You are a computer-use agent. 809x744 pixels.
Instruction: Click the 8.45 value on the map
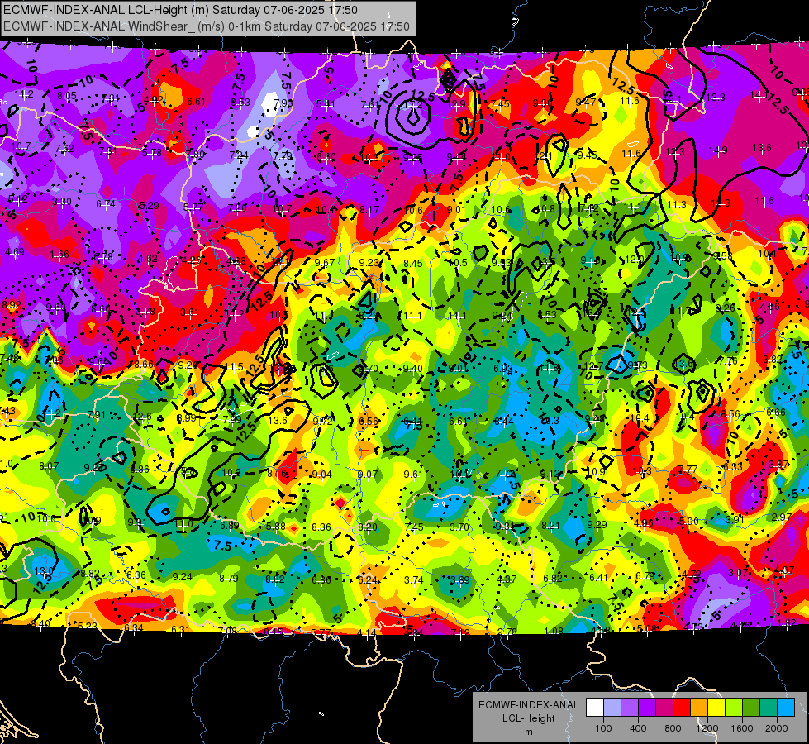(413, 264)
